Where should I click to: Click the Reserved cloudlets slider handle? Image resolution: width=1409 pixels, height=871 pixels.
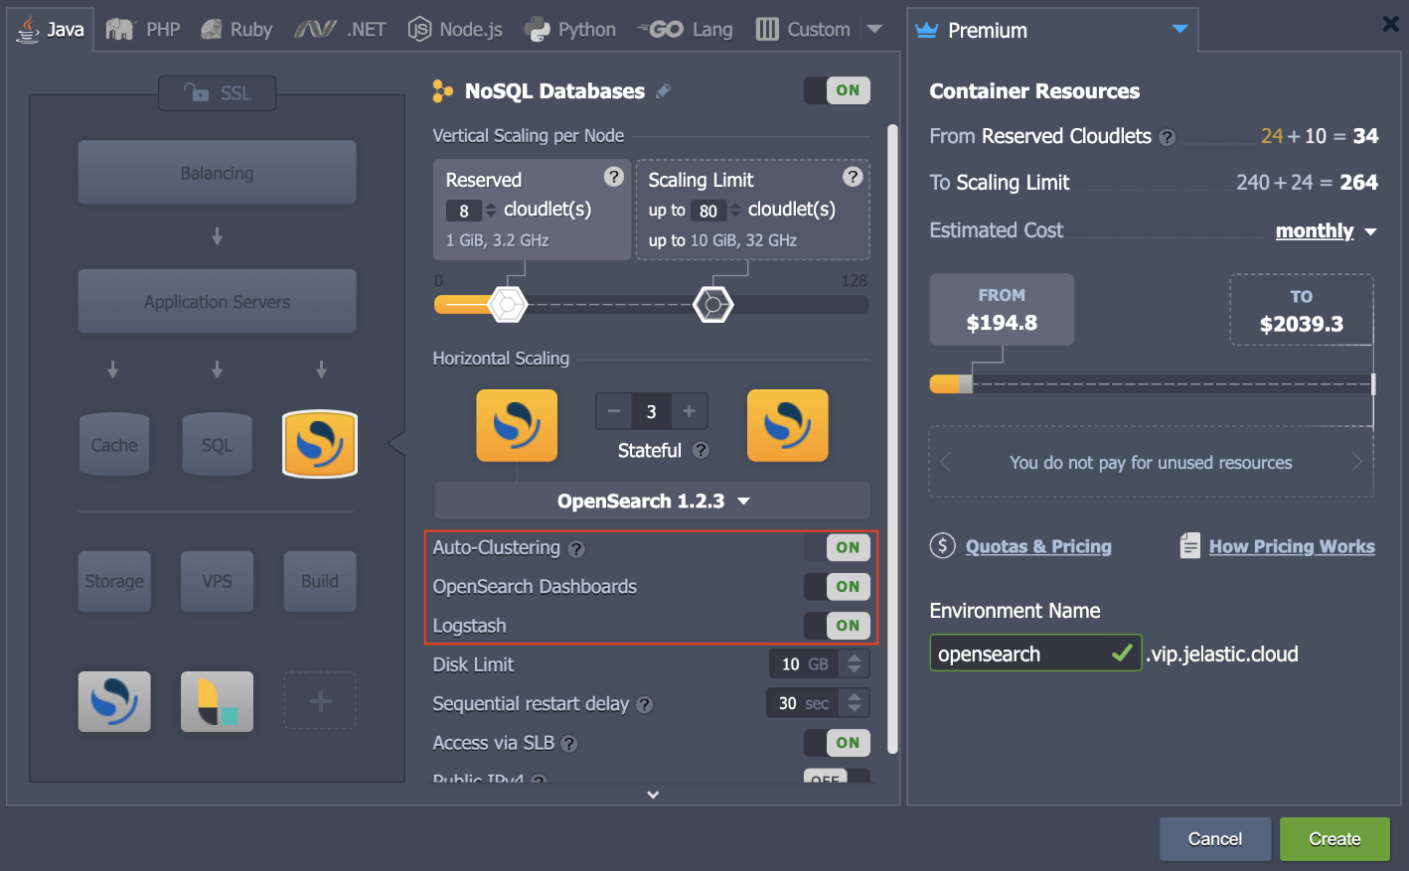point(508,304)
